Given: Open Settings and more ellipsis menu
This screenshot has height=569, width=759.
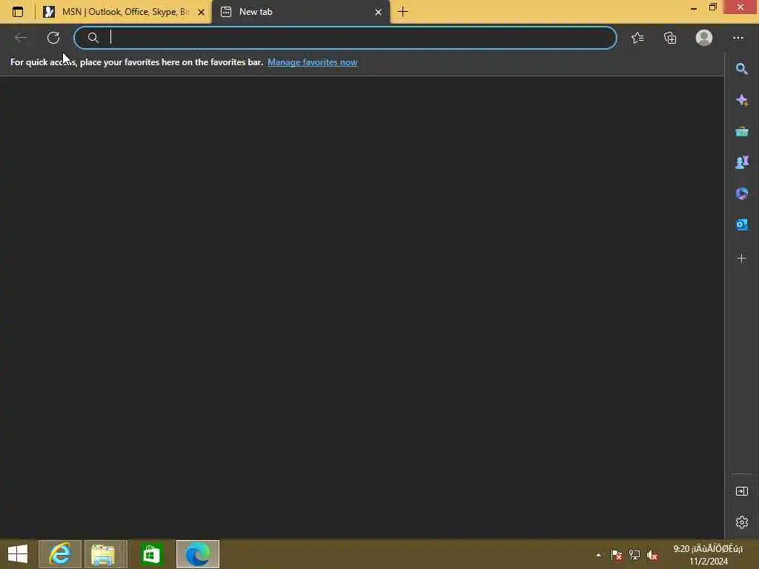Looking at the screenshot, I should point(738,38).
